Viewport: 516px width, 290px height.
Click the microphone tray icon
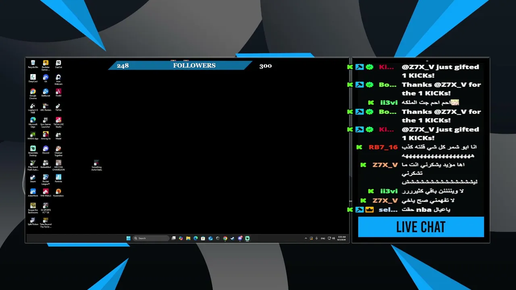[x=316, y=238]
